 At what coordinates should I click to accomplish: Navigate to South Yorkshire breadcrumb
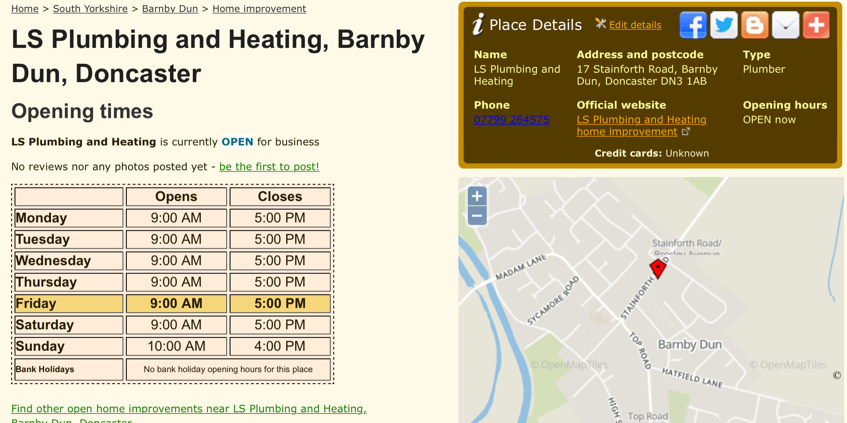tap(90, 9)
